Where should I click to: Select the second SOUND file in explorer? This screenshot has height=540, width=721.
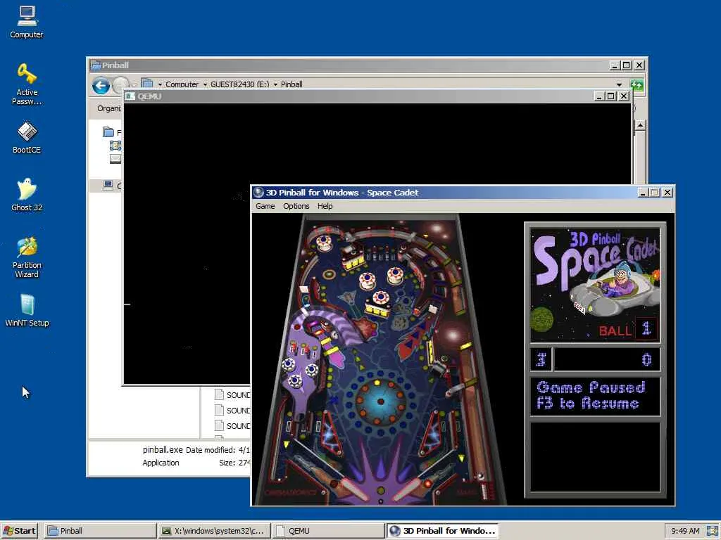coord(232,411)
